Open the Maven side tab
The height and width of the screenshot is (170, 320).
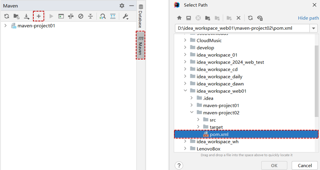click(x=140, y=45)
